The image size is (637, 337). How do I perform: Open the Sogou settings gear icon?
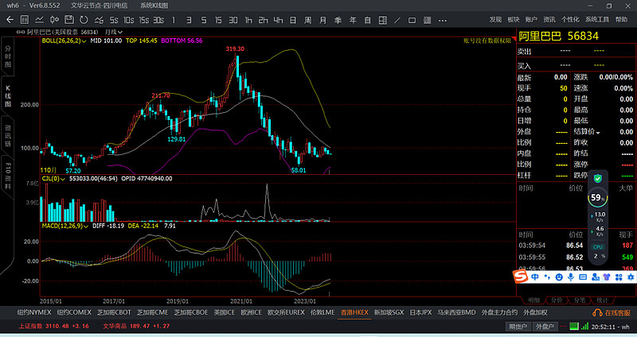click(x=631, y=277)
